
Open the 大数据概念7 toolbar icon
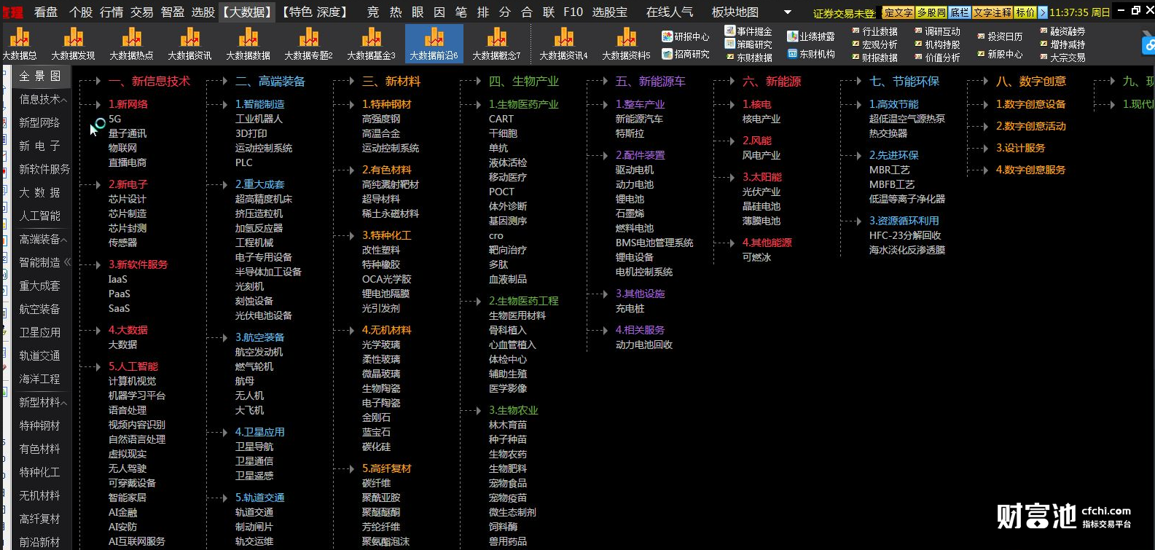pyautogui.click(x=496, y=44)
